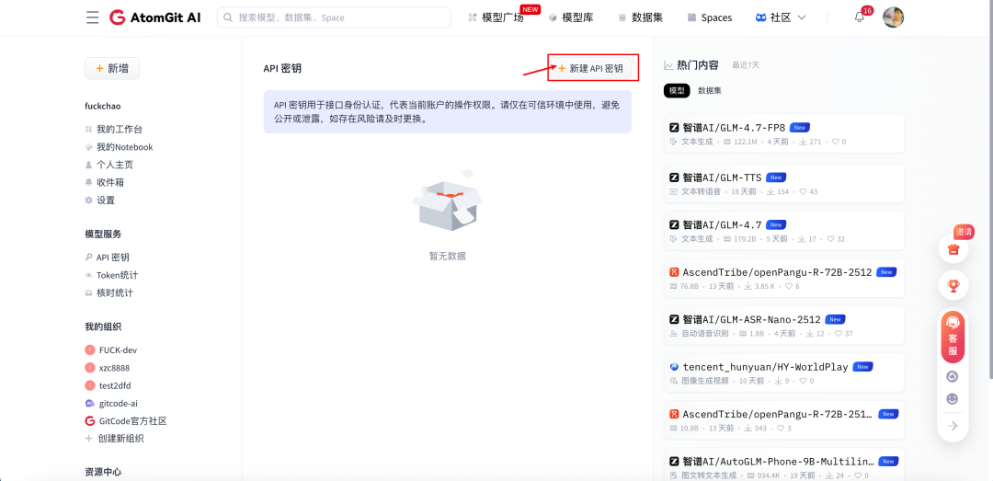993x481 pixels.
Task: Focus the search models input field
Action: pos(334,17)
